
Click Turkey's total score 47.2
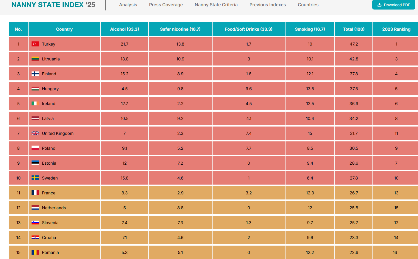tap(354, 44)
